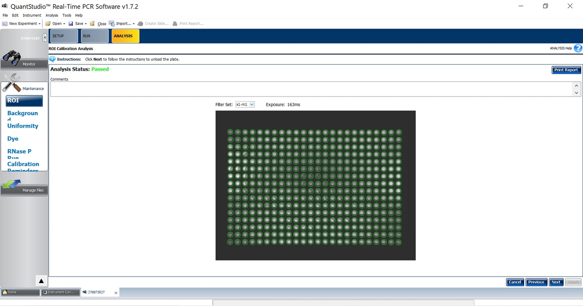The height and width of the screenshot is (306, 583).
Task: Open the Help menu
Action: tap(79, 15)
